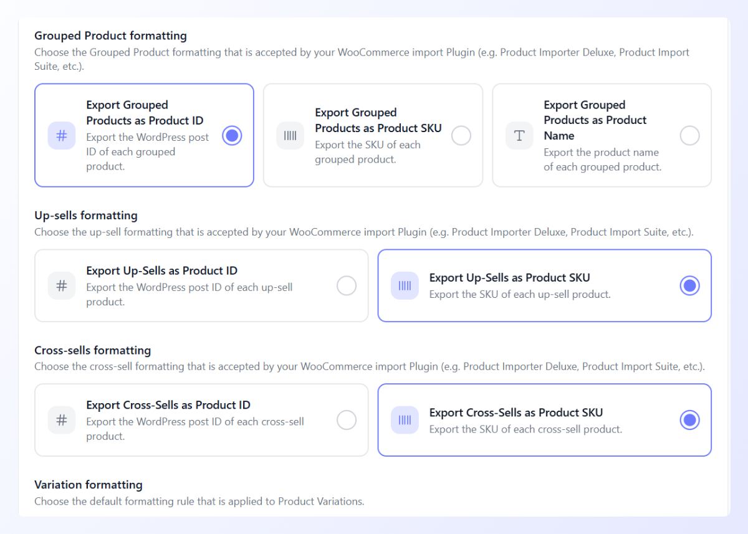Click 'Grouped Product formatting' heading
This screenshot has width=748, height=534.
pyautogui.click(x=110, y=36)
